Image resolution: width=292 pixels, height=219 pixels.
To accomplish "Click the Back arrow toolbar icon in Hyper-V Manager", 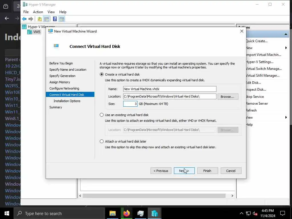I will pos(24,19).
